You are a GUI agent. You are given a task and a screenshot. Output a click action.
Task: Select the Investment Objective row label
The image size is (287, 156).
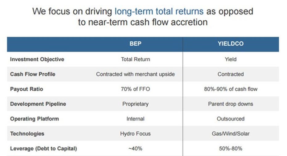click(x=37, y=60)
